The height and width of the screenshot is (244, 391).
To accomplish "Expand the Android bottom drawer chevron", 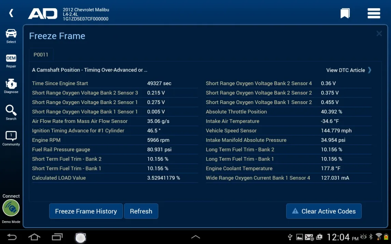I will click(195, 237).
